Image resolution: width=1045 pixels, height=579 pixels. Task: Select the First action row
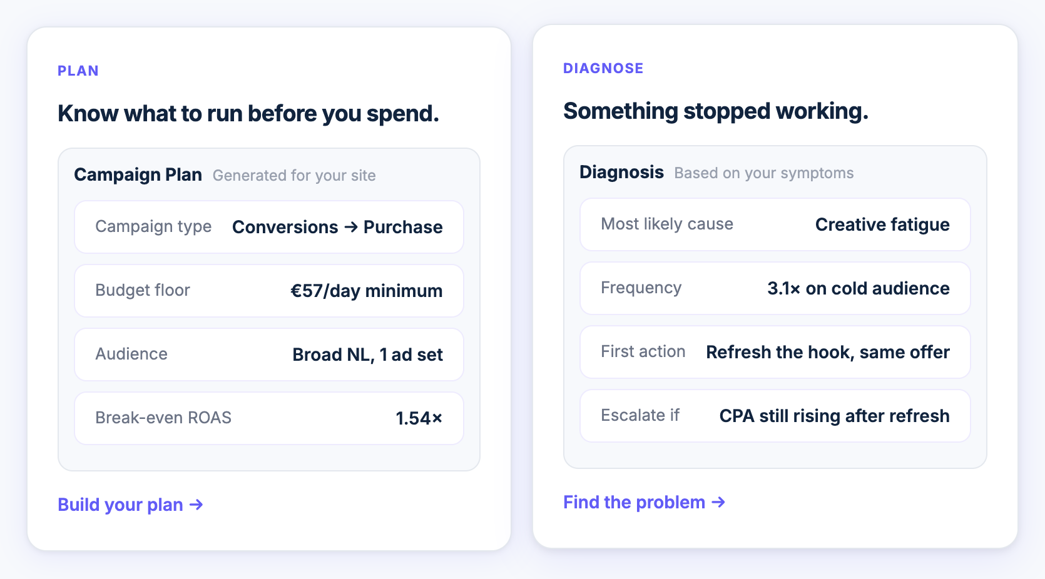coord(775,352)
